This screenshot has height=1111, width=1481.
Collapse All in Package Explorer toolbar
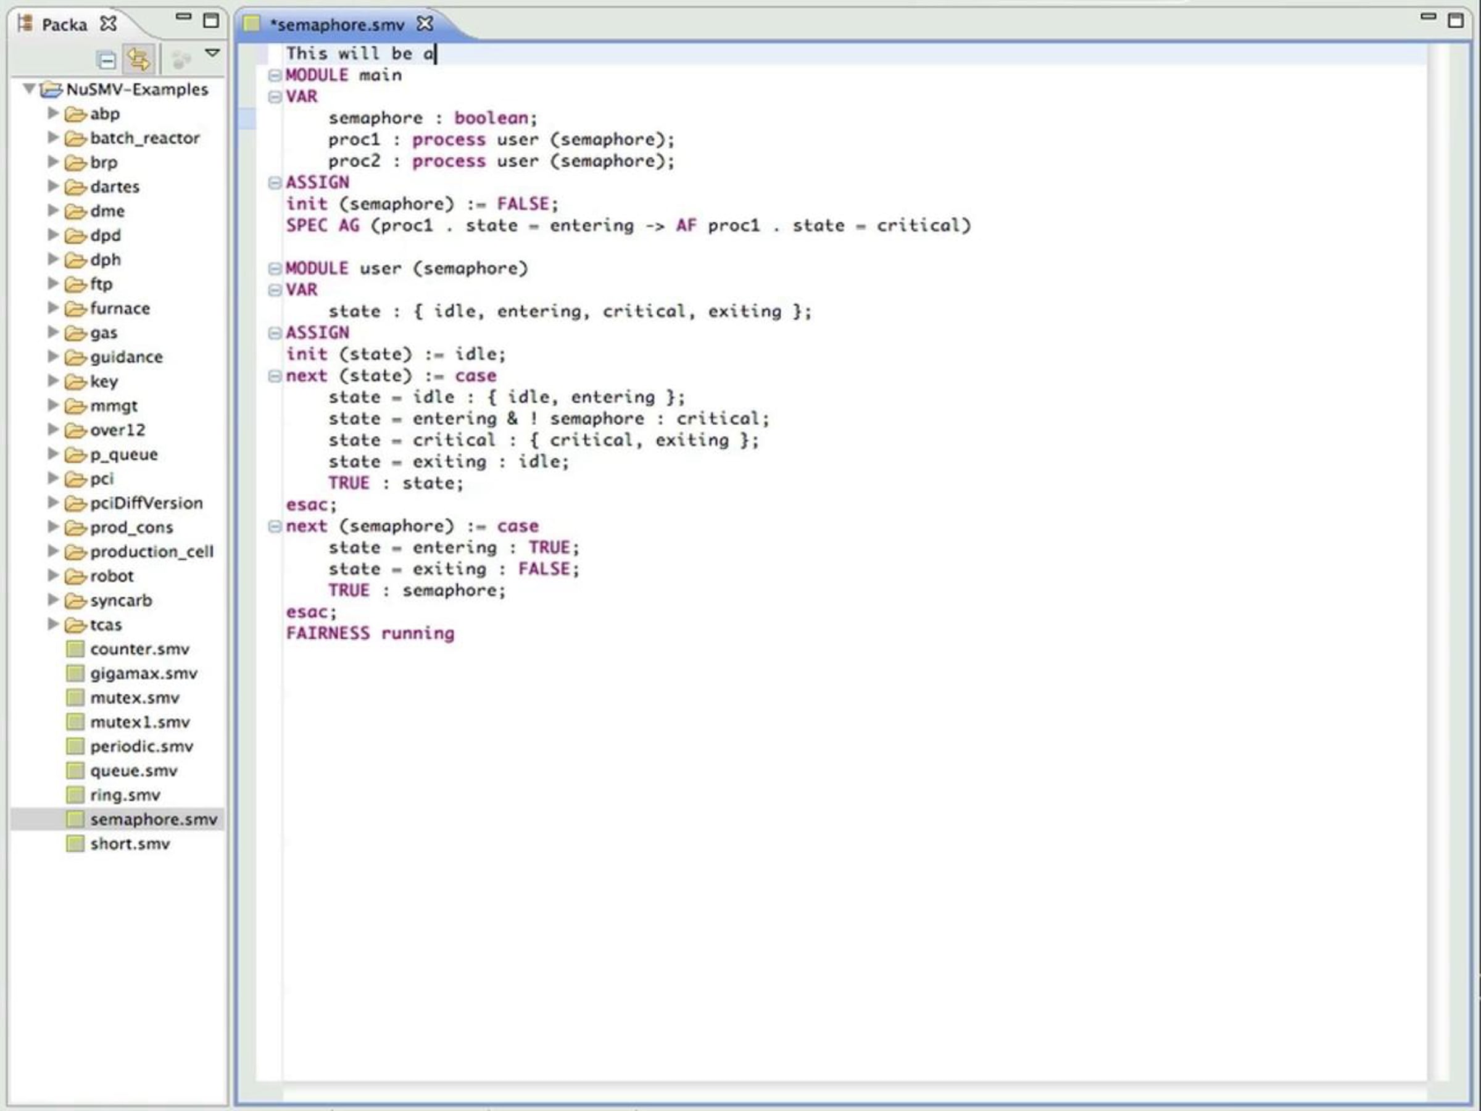tap(106, 60)
